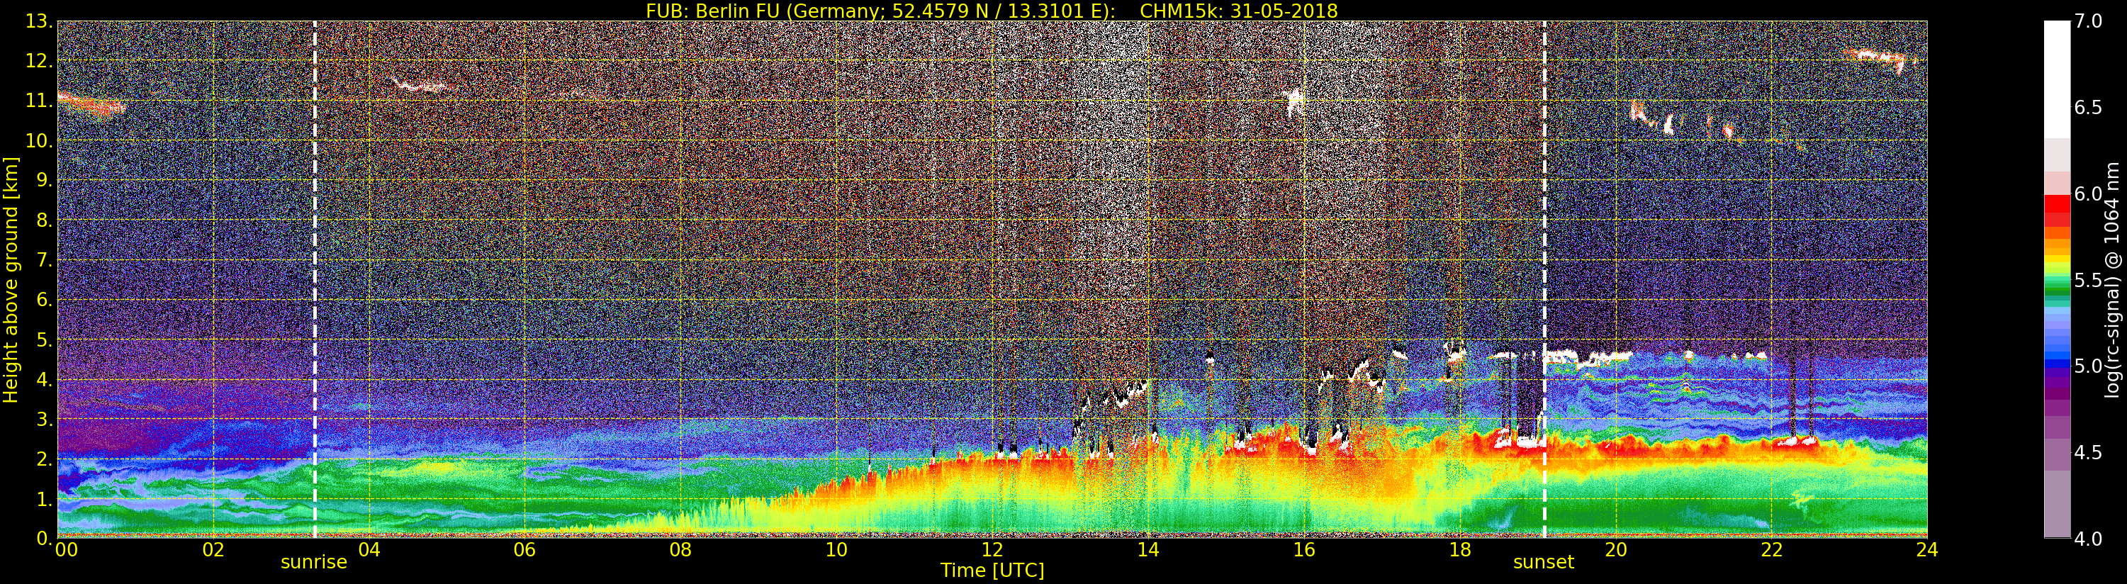Click height tick label '12.' on height axis
Screen dimensions: 2127x584
(39, 61)
